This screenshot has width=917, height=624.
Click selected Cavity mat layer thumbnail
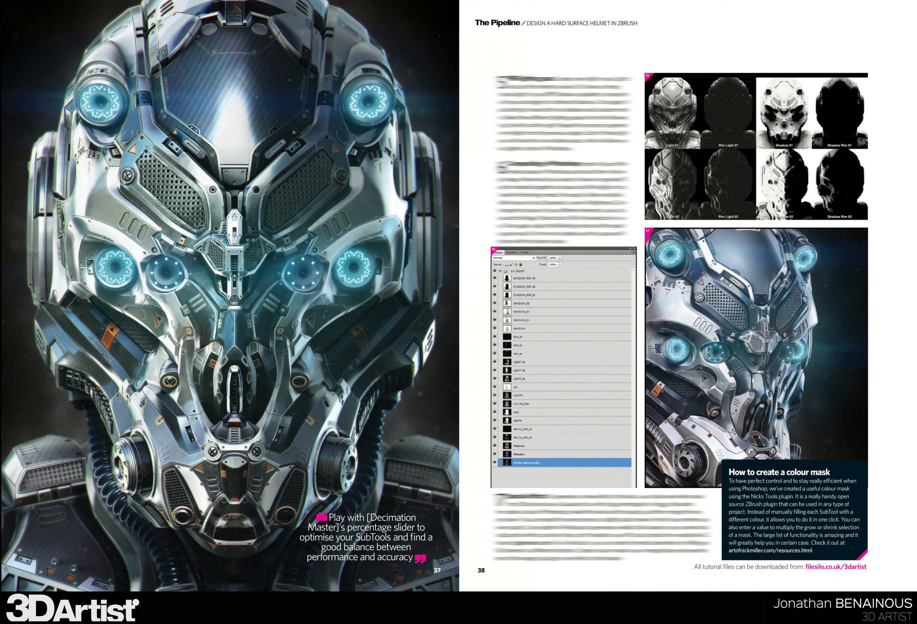[x=507, y=463]
